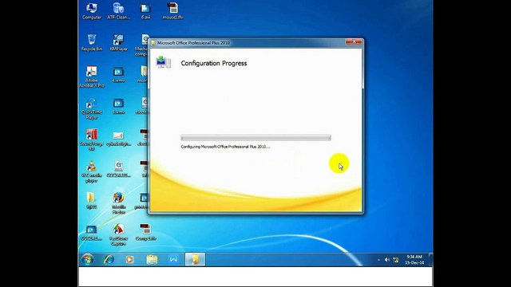Select the mouse1.flv file icon

coord(172,11)
